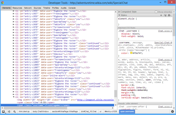Open Chat.scss:1 link beside .Chat .username rule

click(165, 31)
